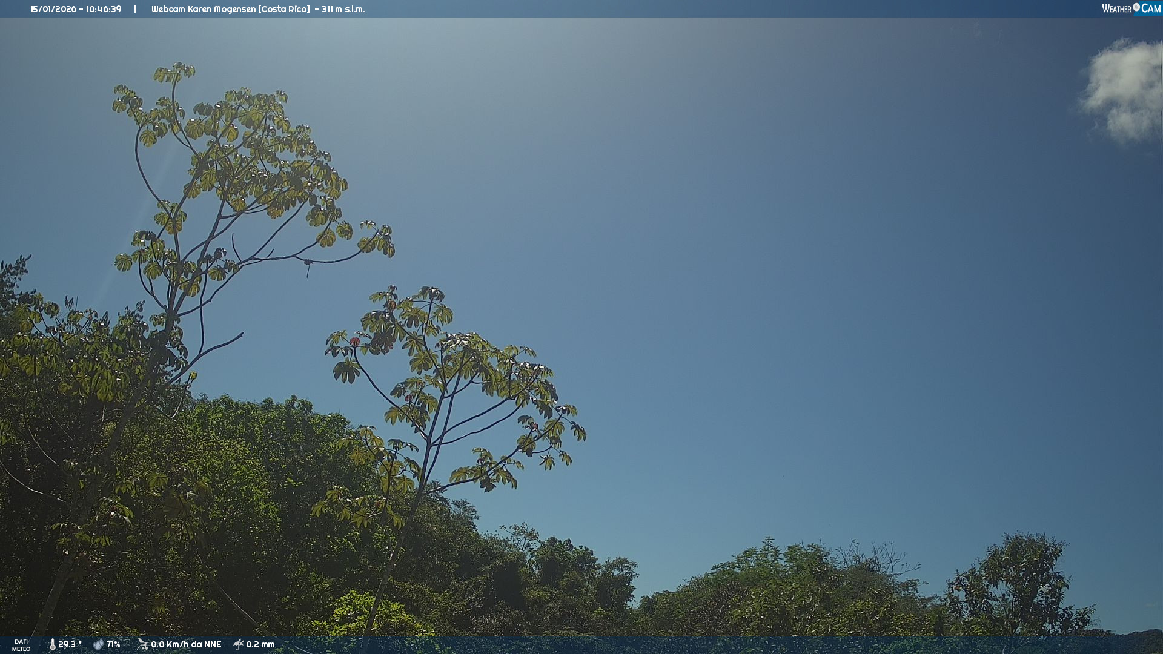Click the tall tree's top leaf cluster
Viewport: 1163px width, 654px height.
pyautogui.click(x=174, y=73)
